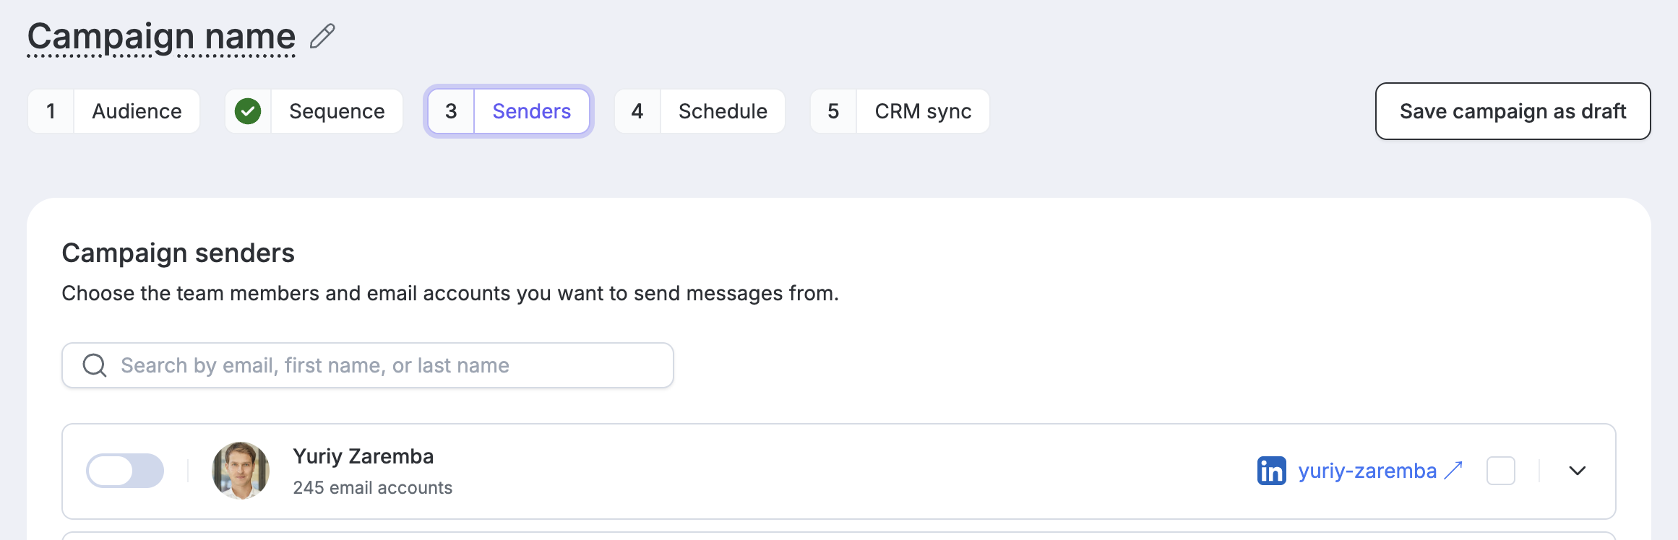Go to the Audience step

(x=113, y=111)
